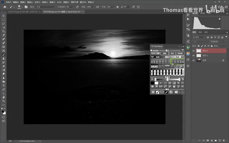Switch to the DSC07137.jpg document tab
This screenshot has height=143, width=229.
tap(23, 12)
